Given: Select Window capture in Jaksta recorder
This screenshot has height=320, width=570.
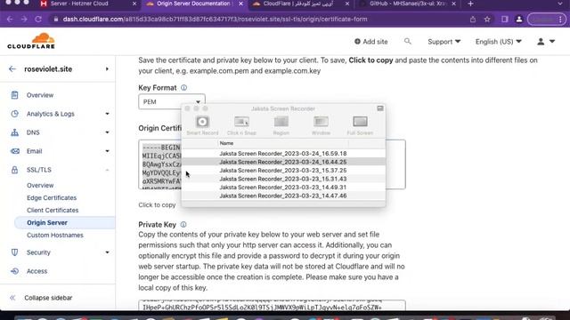Looking at the screenshot, I should (x=321, y=125).
